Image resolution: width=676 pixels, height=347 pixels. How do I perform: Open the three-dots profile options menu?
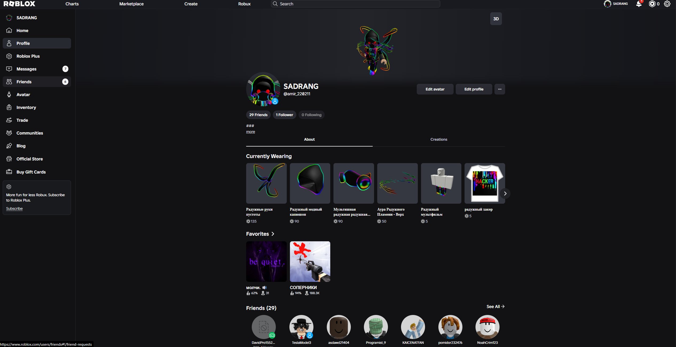click(500, 89)
